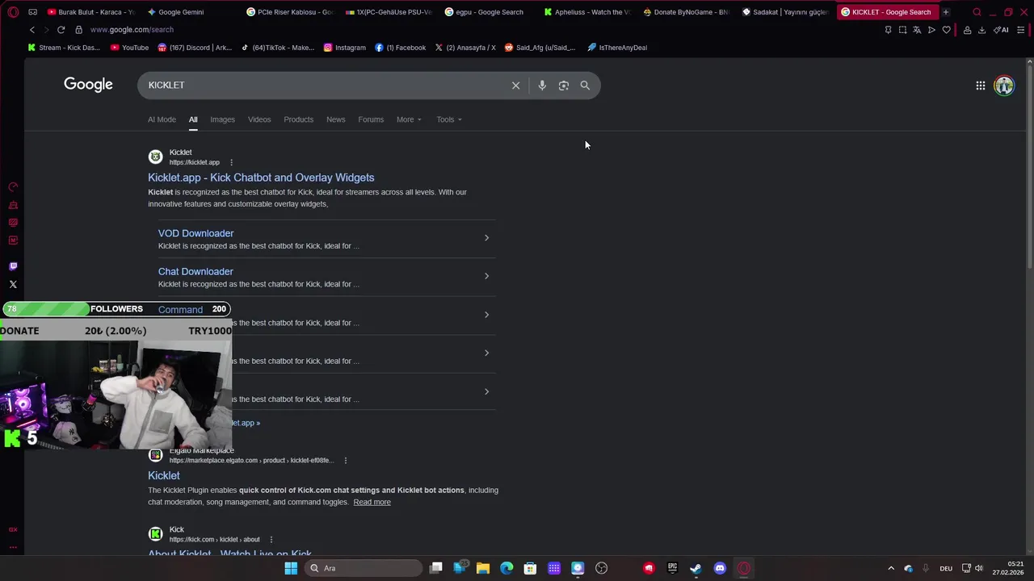1034x581 pixels.
Task: Click the page vertical scrollbar
Action: coord(1029,165)
